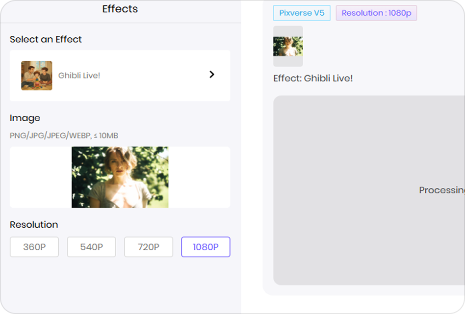The width and height of the screenshot is (465, 314).
Task: Open the small source image thumbnail
Action: click(x=288, y=46)
